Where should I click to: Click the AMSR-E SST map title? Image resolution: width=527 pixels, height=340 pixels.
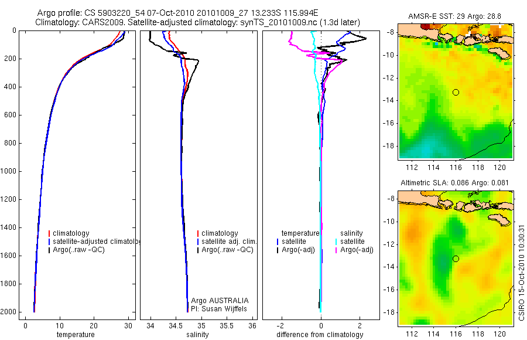pyautogui.click(x=455, y=16)
